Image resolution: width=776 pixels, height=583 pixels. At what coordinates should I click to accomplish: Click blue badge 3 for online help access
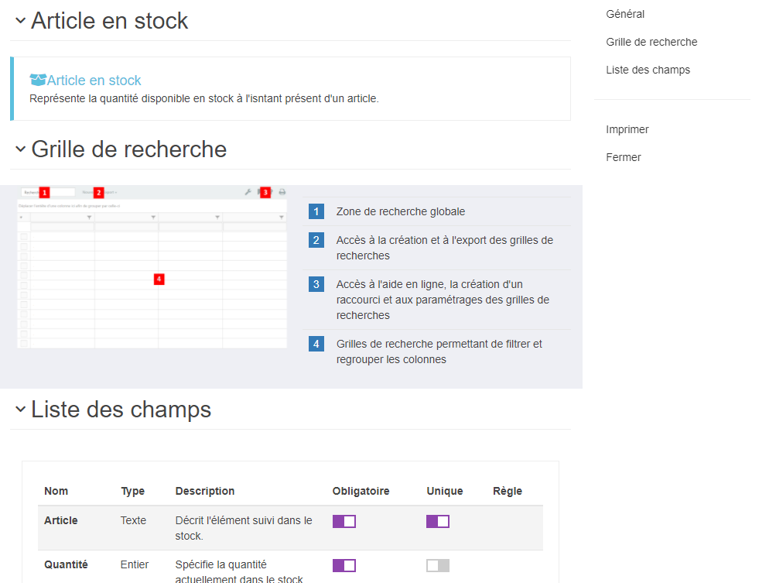click(x=316, y=284)
